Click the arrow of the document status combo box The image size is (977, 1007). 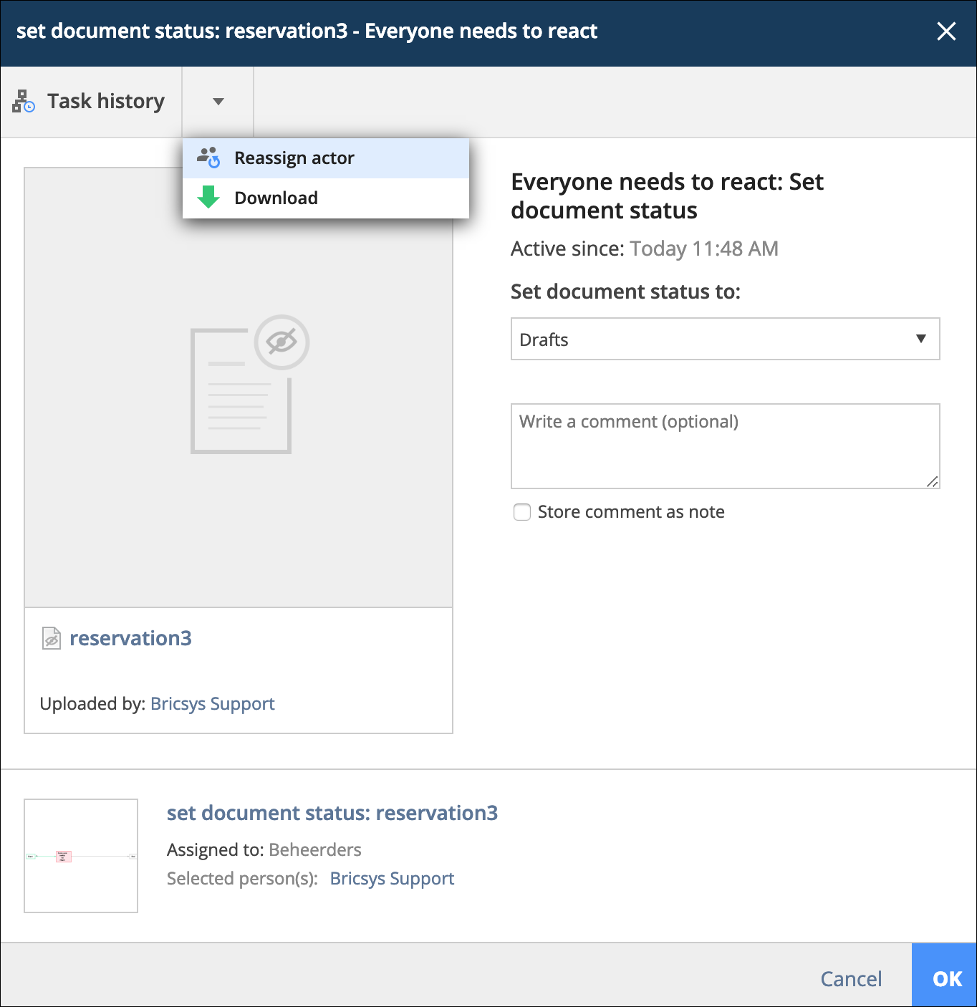click(921, 339)
